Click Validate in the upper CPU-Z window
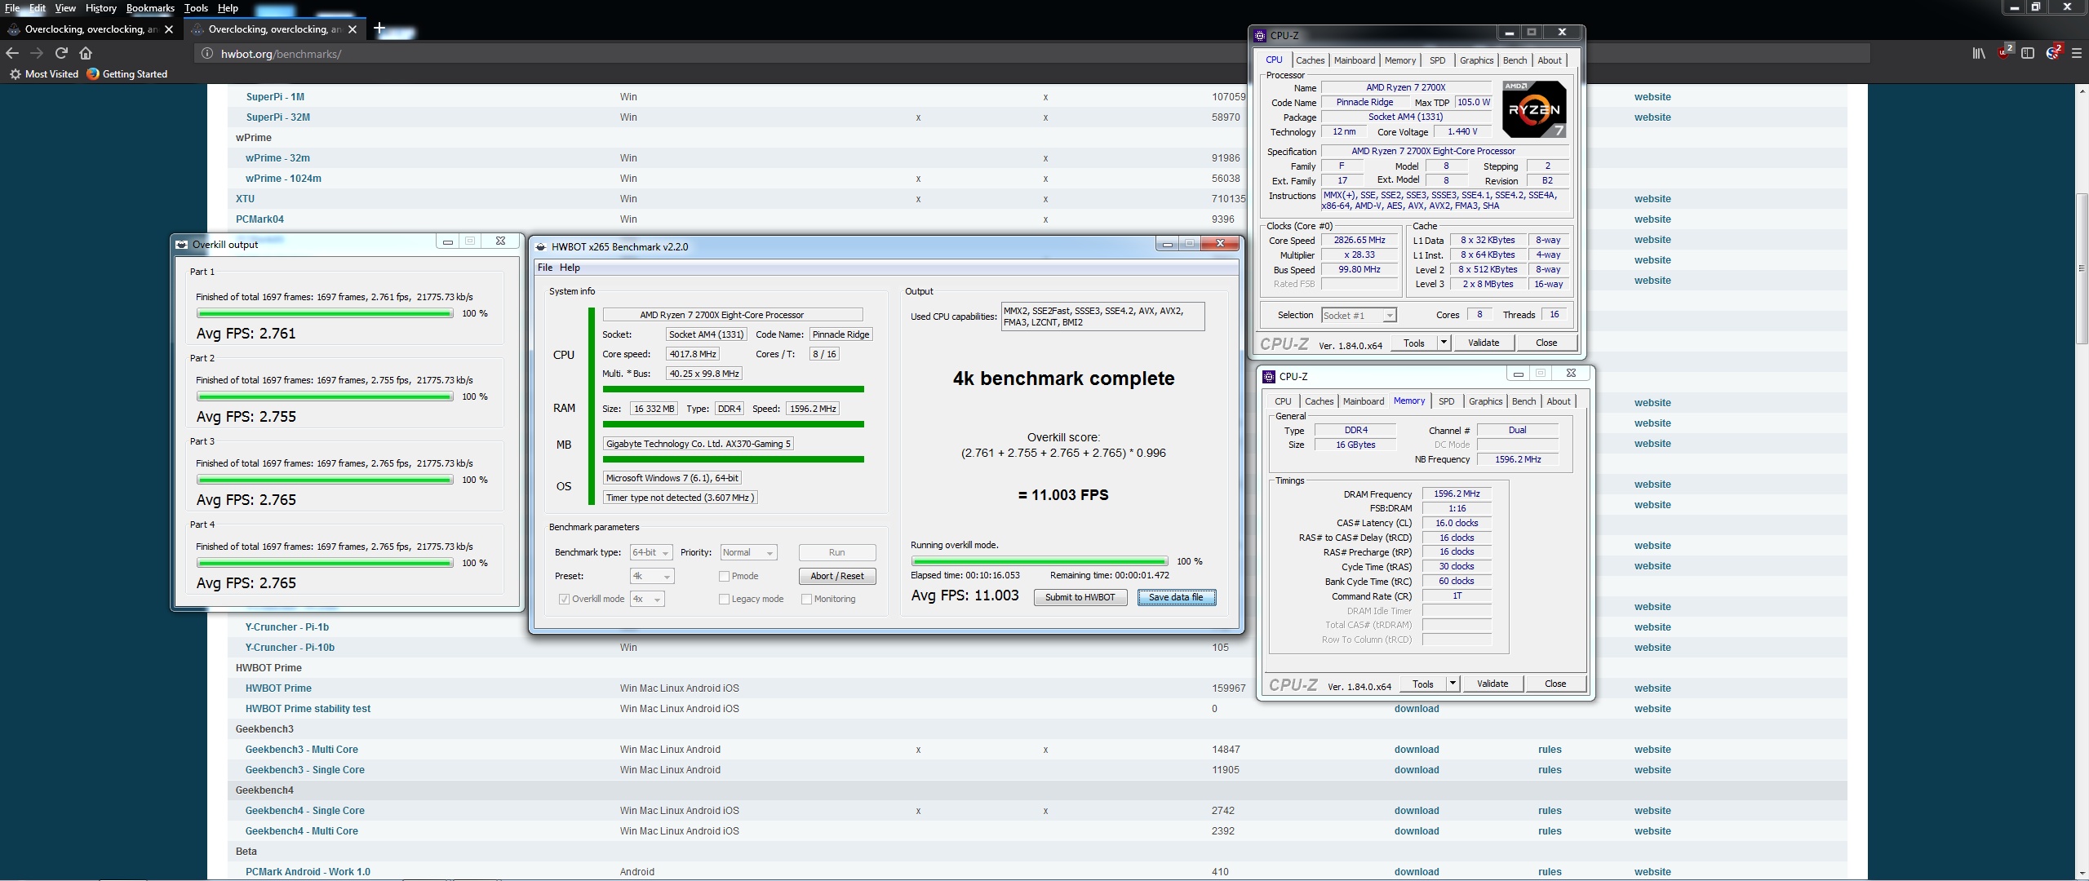The image size is (2089, 881). coord(1484,343)
